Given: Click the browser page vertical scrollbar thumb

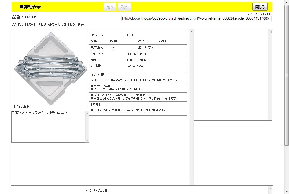Looking at the screenshot, I should (287, 75).
